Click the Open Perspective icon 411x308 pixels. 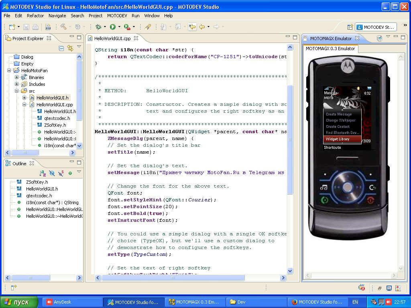coord(350,27)
